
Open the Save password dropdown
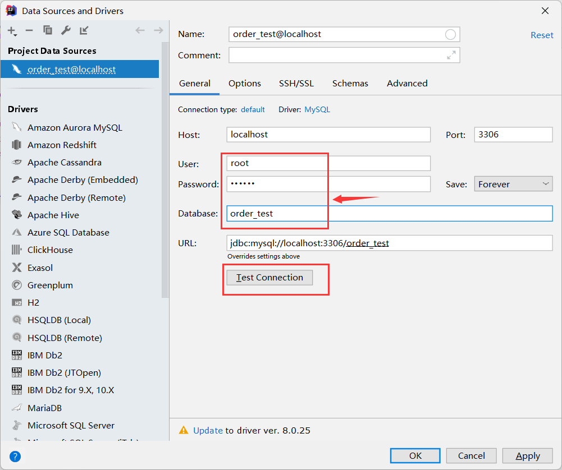click(513, 184)
